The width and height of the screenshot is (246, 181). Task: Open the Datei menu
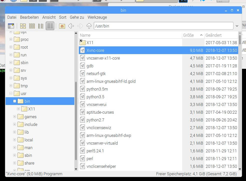pos(12,17)
